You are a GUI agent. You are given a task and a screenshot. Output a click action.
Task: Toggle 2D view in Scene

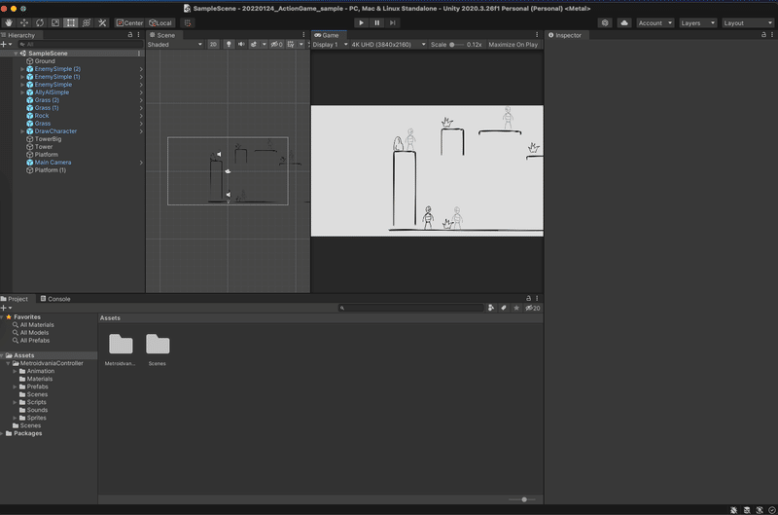click(x=213, y=44)
